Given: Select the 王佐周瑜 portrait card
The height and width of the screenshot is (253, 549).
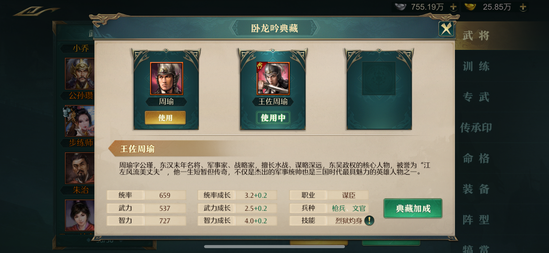Looking at the screenshot, I should point(273,79).
